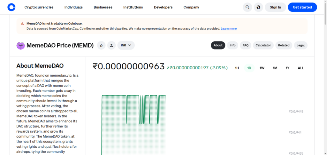Screen dimensions: 327x155
Task: Click the 2.09% price change text
Action: [x=219, y=68]
